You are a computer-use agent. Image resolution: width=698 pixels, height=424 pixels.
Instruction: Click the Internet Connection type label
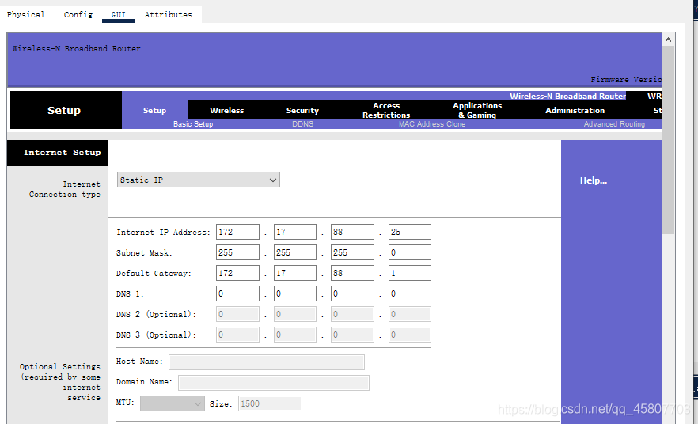(x=65, y=189)
